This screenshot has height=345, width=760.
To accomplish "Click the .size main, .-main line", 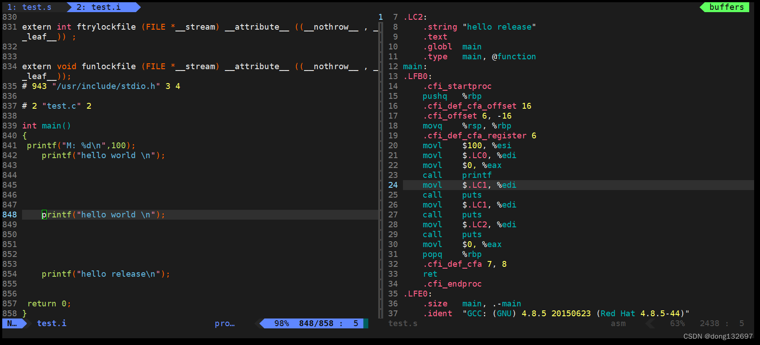I will click(x=472, y=304).
